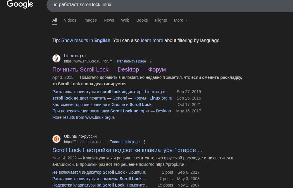Open При переключении раскладки Scroll Lock link
293x188 pixels.
112,111
